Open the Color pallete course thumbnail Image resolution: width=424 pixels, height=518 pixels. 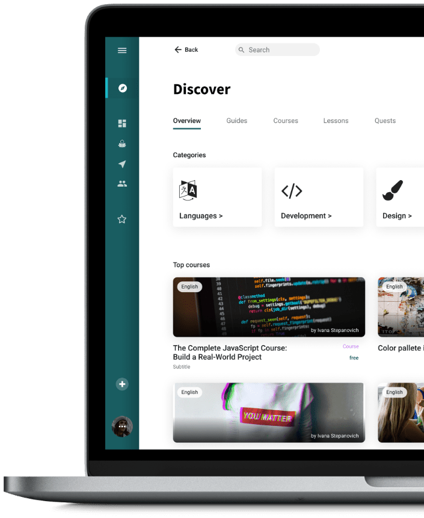pyautogui.click(x=401, y=307)
